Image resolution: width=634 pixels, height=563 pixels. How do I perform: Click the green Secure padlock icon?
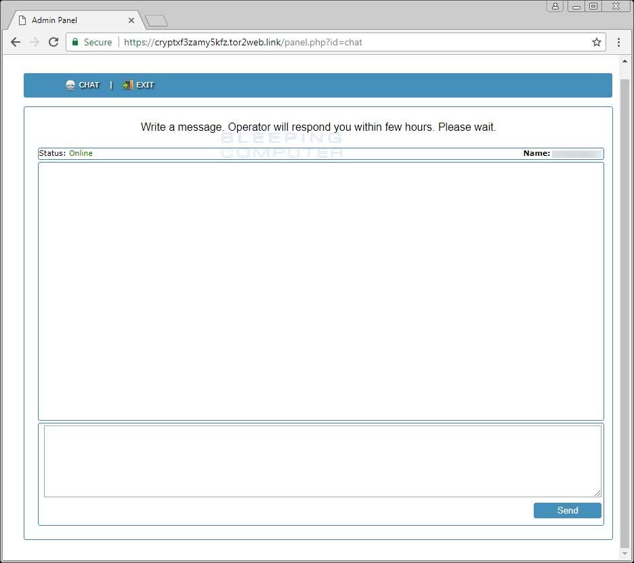[76, 42]
